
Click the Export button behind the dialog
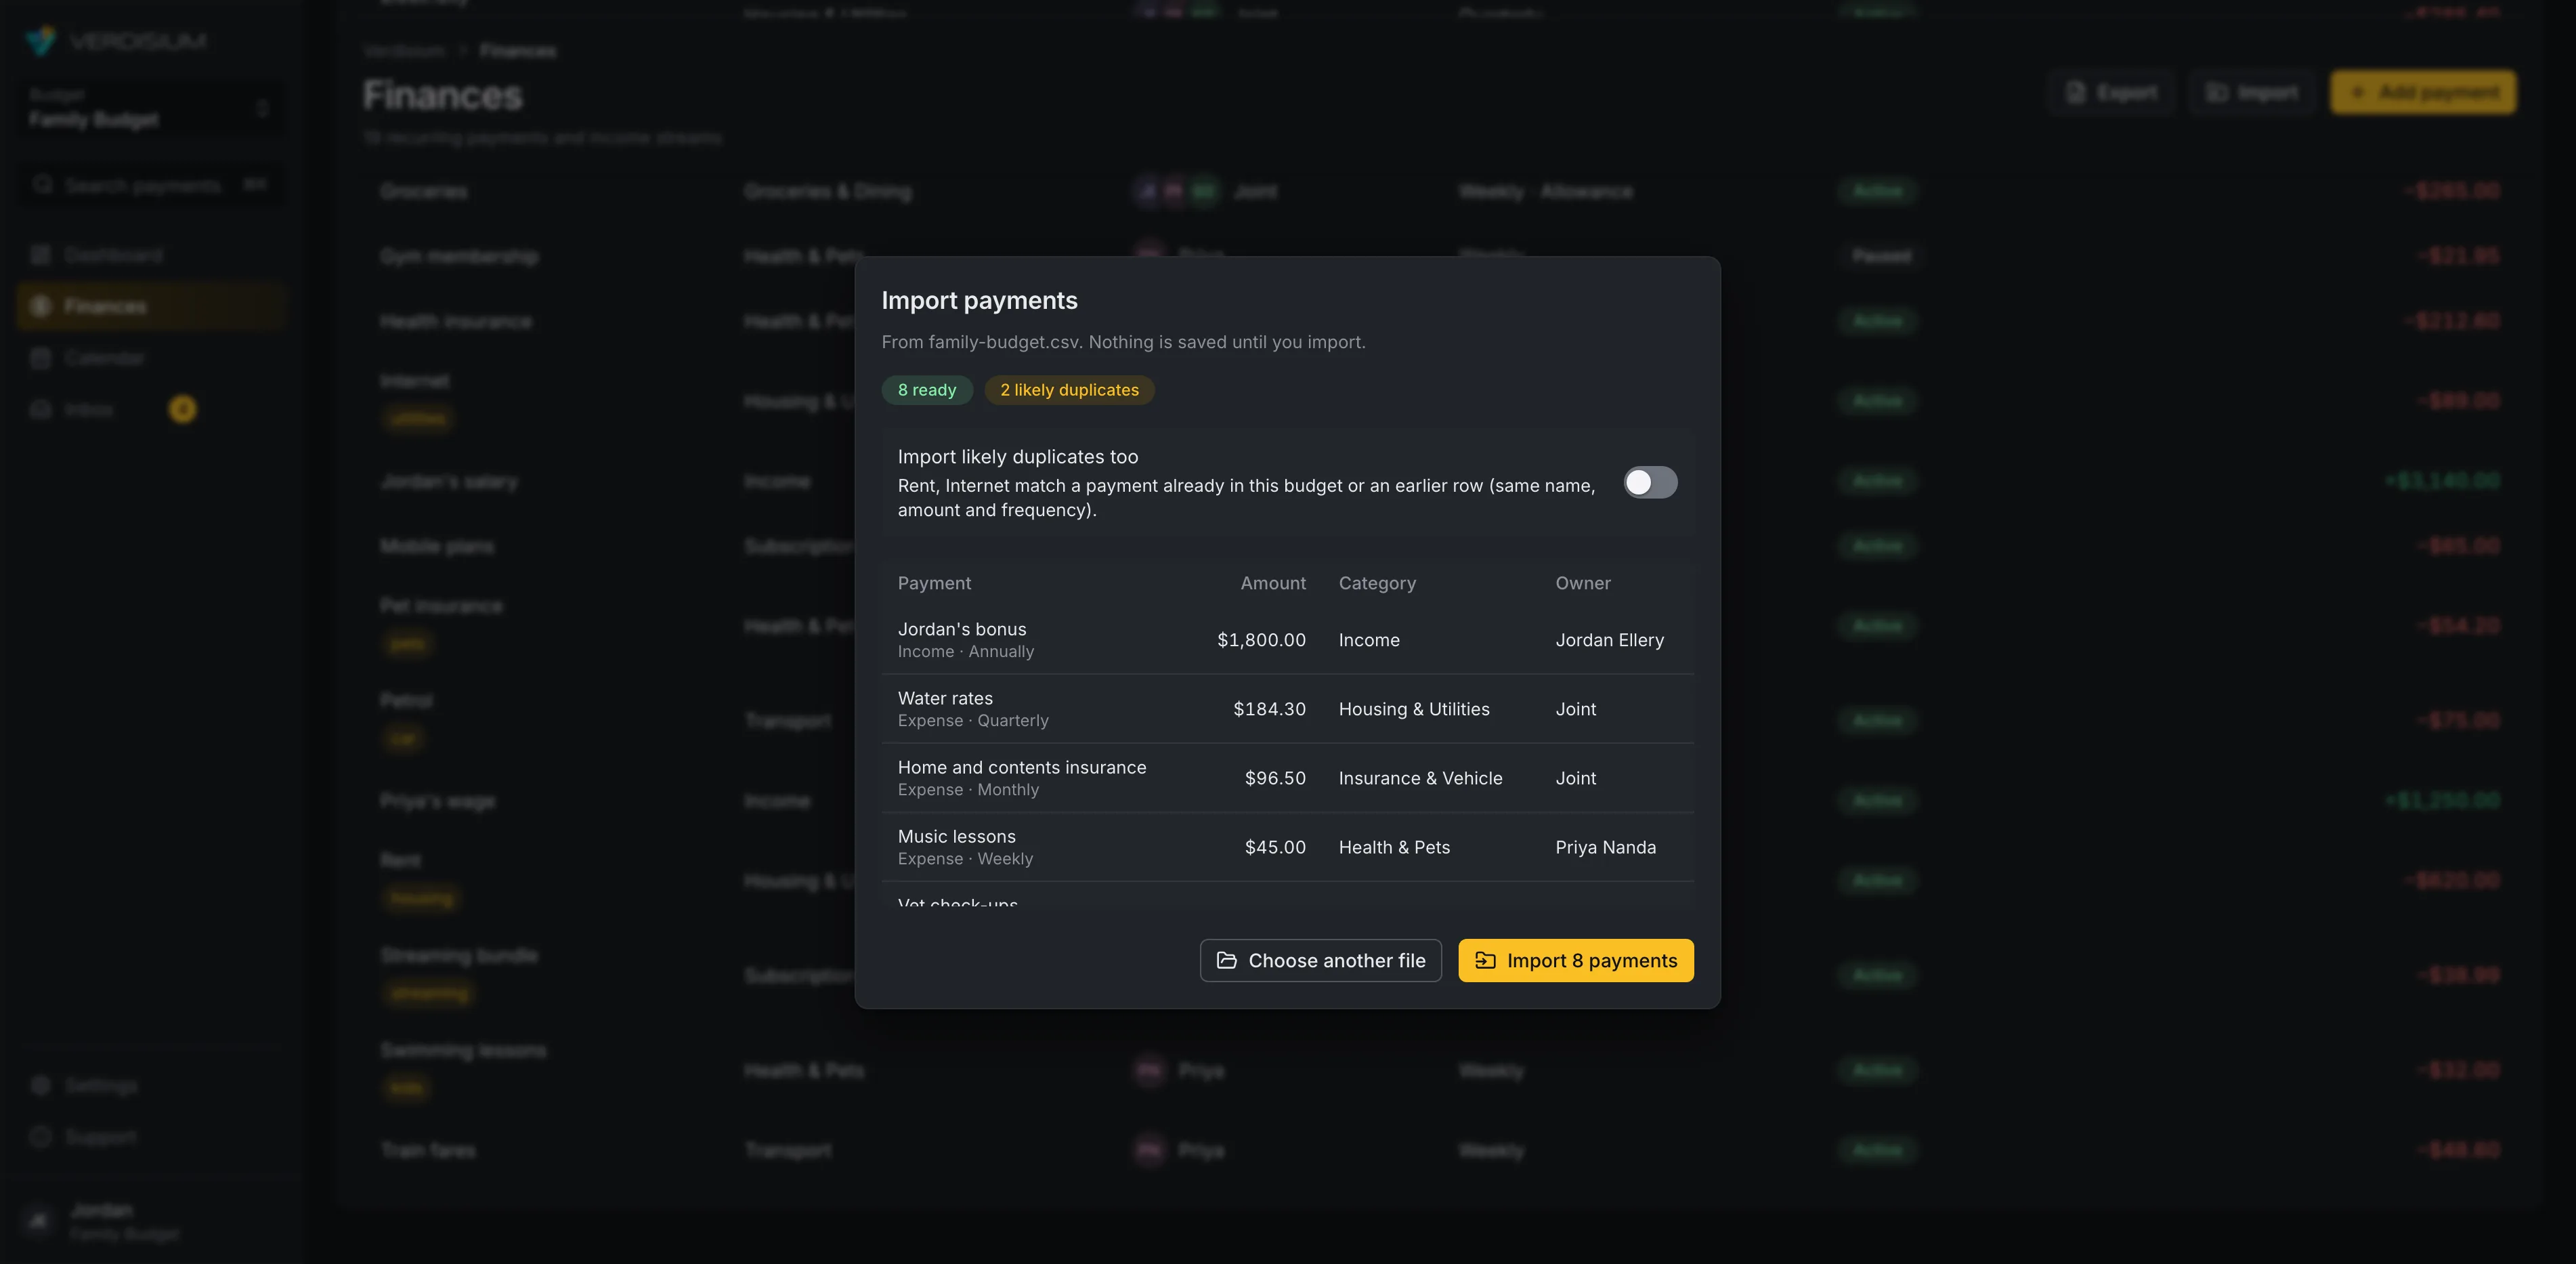click(2111, 92)
